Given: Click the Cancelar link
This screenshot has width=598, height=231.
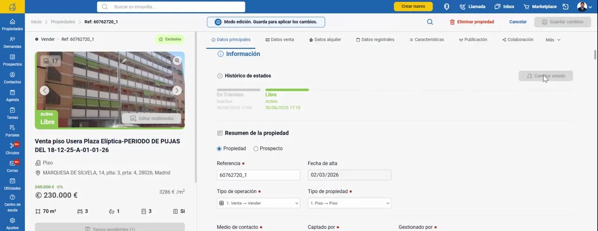Looking at the screenshot, I should (x=518, y=22).
